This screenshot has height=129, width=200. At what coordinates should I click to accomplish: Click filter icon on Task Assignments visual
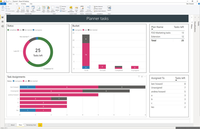click(x=139, y=76)
